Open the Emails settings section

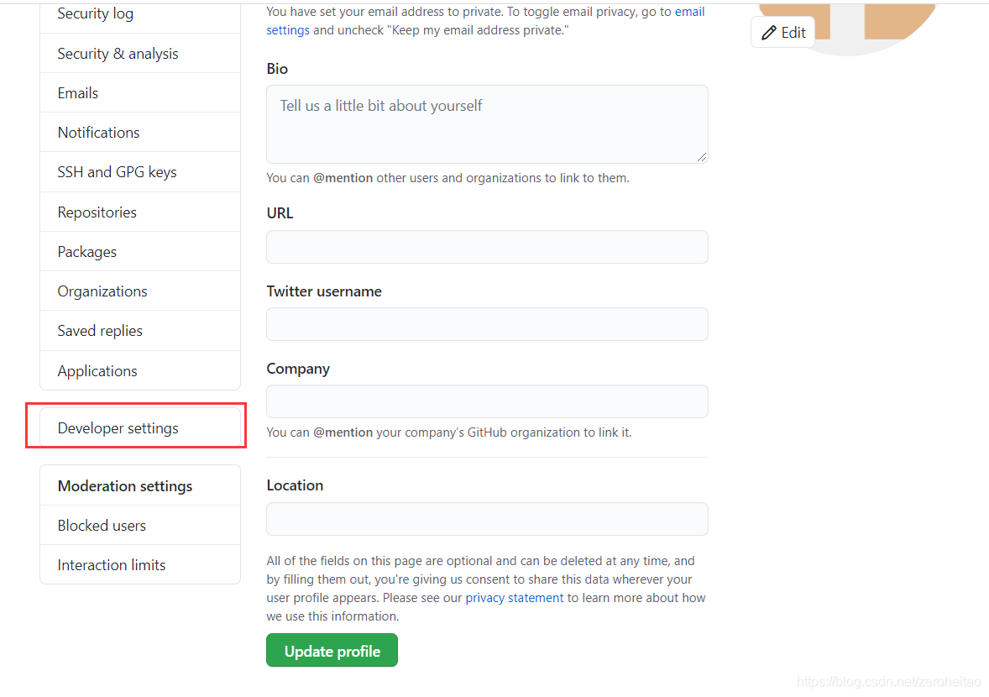[77, 92]
